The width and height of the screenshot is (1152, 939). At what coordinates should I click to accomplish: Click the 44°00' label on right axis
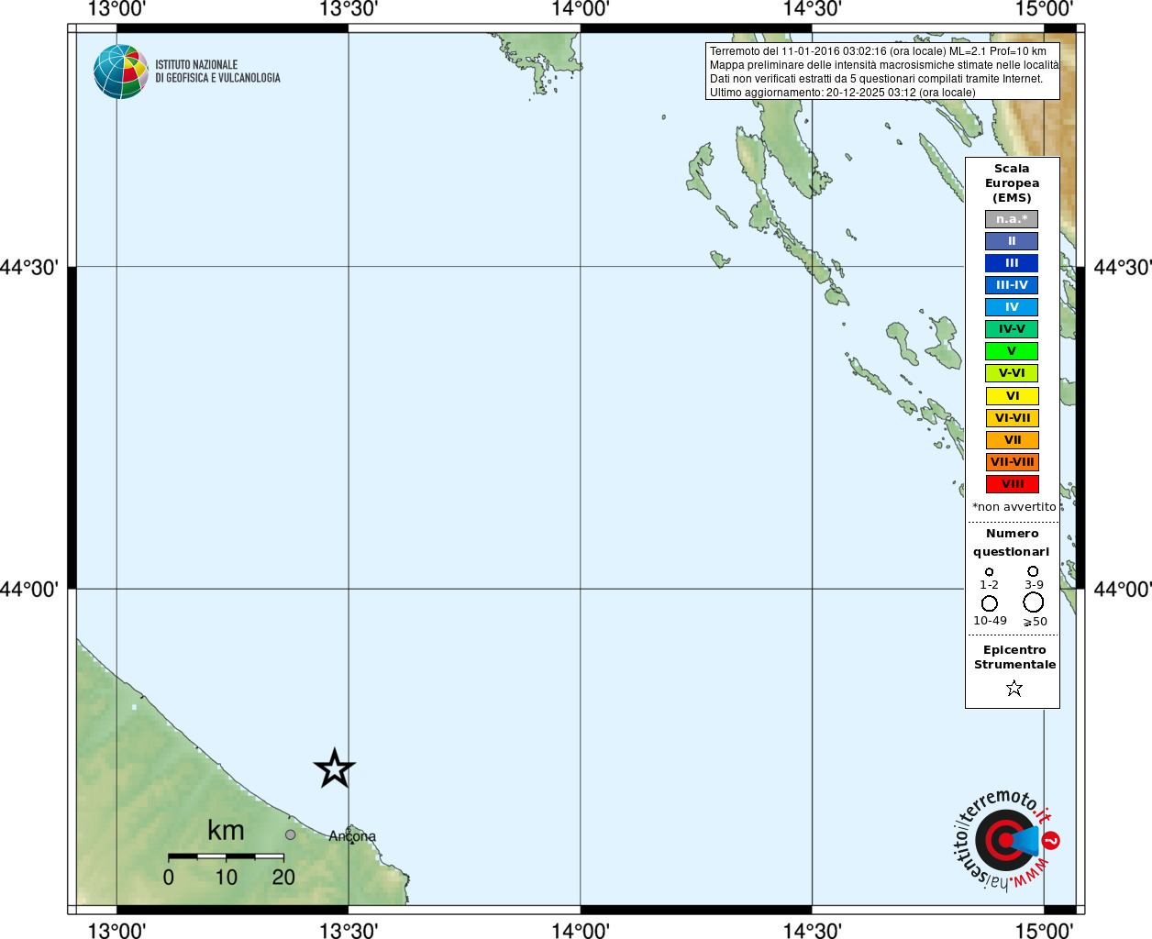point(1123,589)
